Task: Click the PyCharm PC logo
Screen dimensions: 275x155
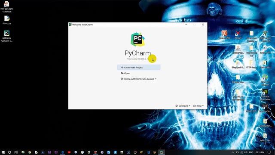Action: (x=137, y=40)
